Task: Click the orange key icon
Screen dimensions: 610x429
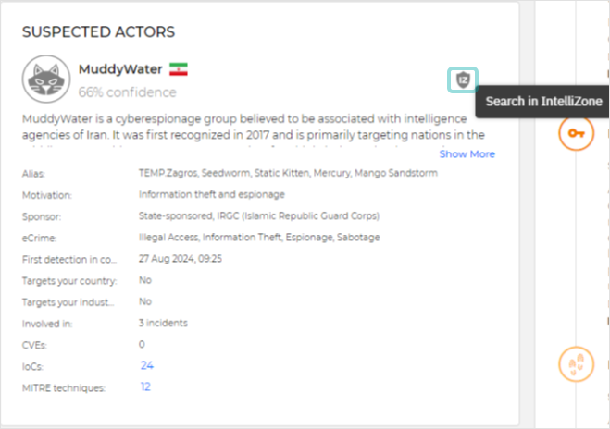Action: point(576,134)
